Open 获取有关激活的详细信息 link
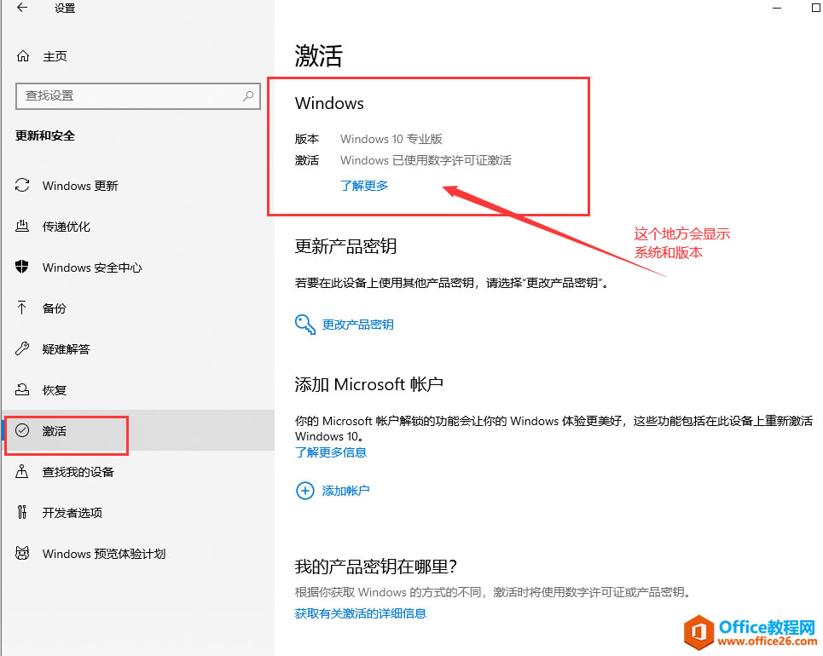This screenshot has height=656, width=823. click(360, 613)
